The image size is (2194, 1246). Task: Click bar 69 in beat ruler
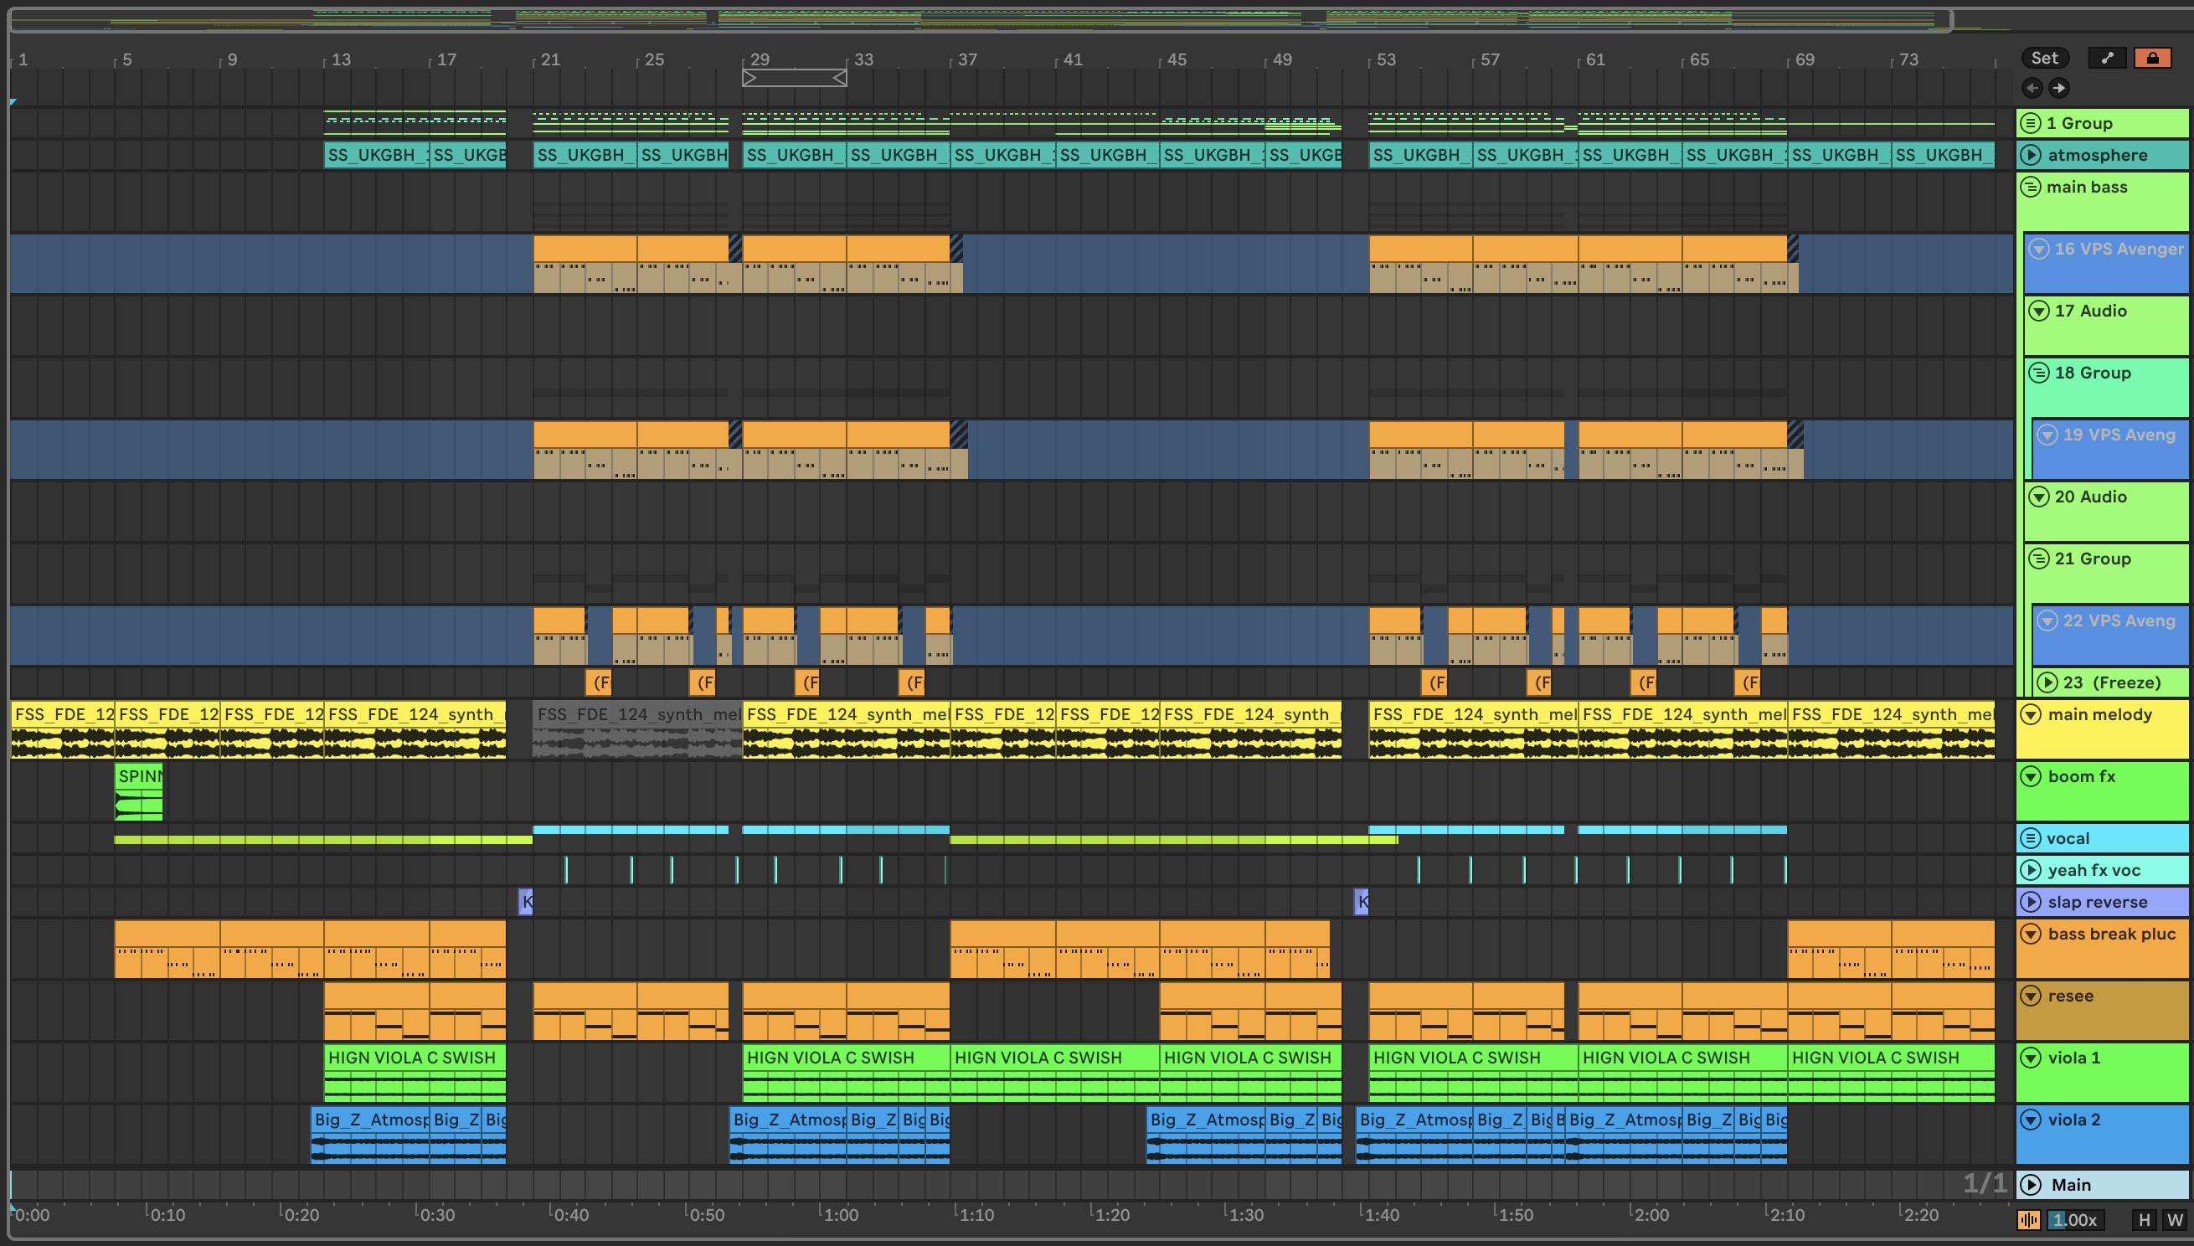1805,59
